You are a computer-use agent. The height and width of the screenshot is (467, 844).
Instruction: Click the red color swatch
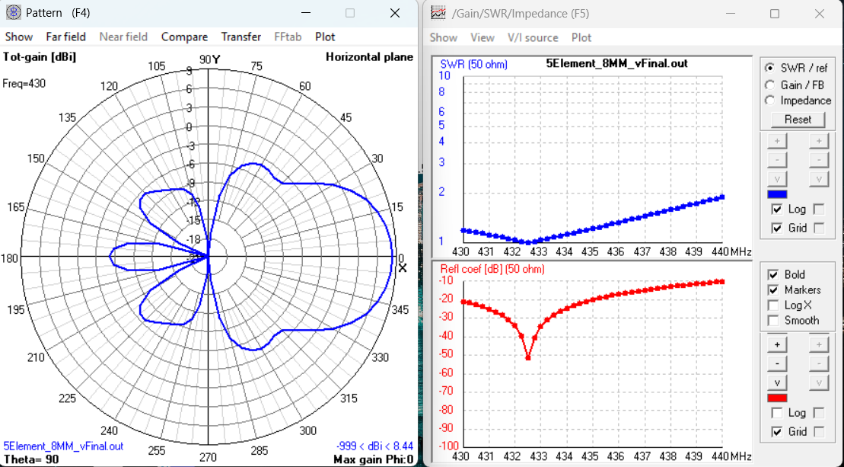coord(777,398)
